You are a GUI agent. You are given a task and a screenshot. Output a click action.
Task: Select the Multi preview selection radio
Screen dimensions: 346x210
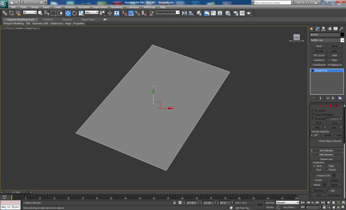pos(335,135)
